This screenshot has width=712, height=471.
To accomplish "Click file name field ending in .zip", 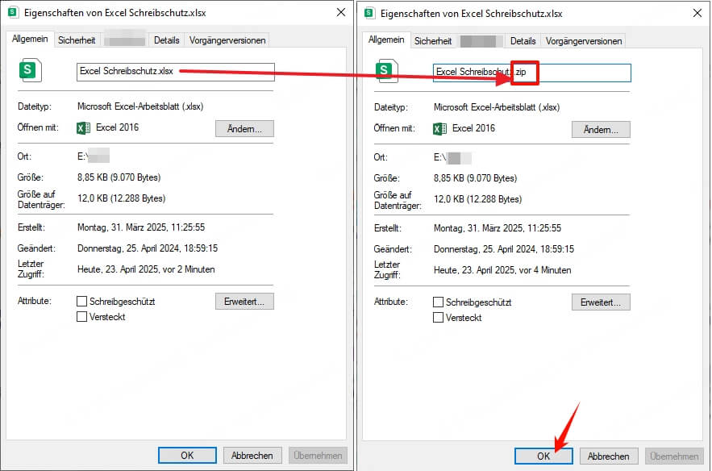I will [x=532, y=73].
